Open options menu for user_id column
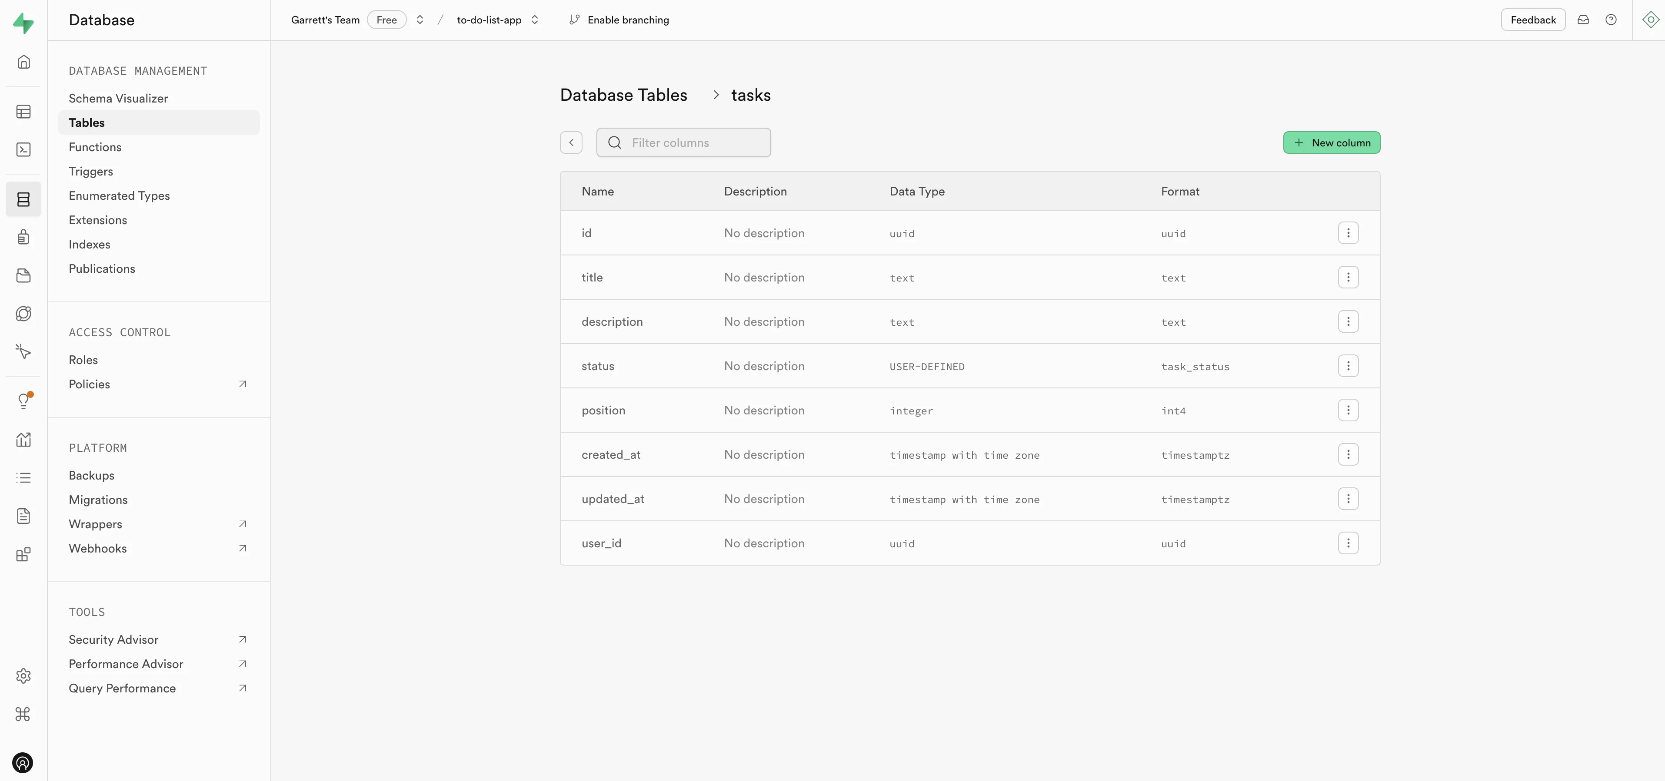 [1348, 543]
